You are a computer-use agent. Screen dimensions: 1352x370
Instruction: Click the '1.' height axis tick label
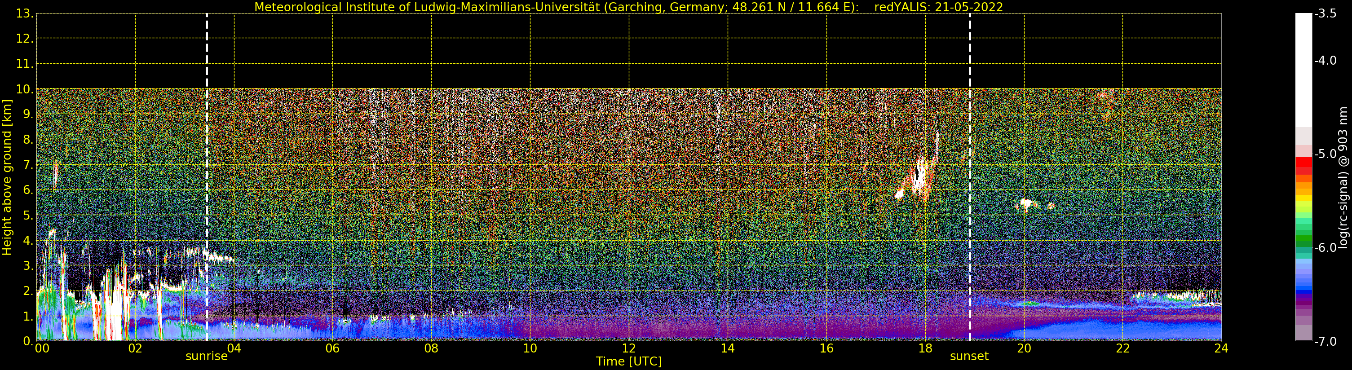coord(28,316)
